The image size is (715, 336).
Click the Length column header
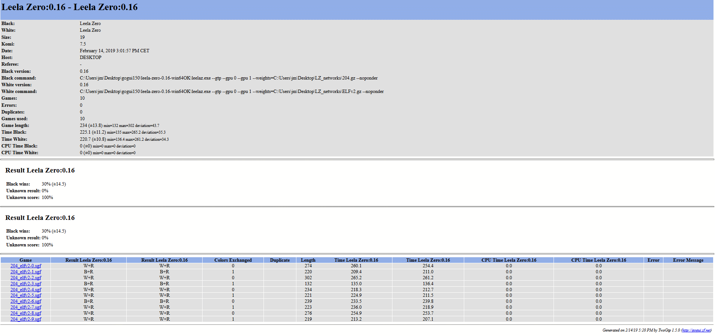tap(308, 260)
